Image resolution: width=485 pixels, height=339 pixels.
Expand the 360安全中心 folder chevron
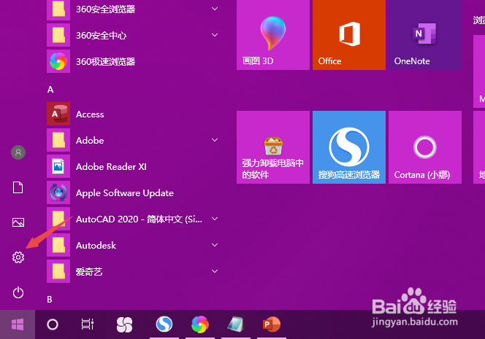(215, 35)
